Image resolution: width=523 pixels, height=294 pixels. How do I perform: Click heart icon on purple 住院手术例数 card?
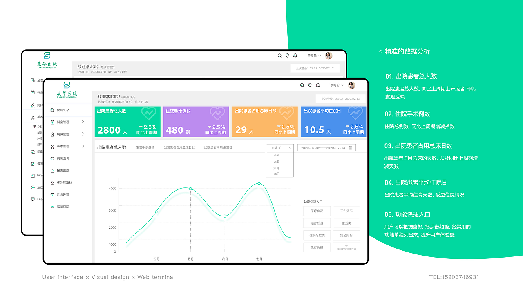[x=218, y=113]
